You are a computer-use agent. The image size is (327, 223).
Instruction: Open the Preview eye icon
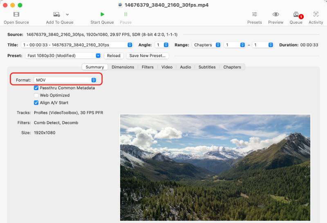point(275,14)
